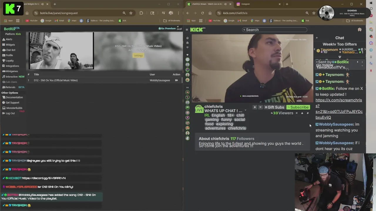
Task: Reload the kick.com page
Action: click(x=202, y=13)
